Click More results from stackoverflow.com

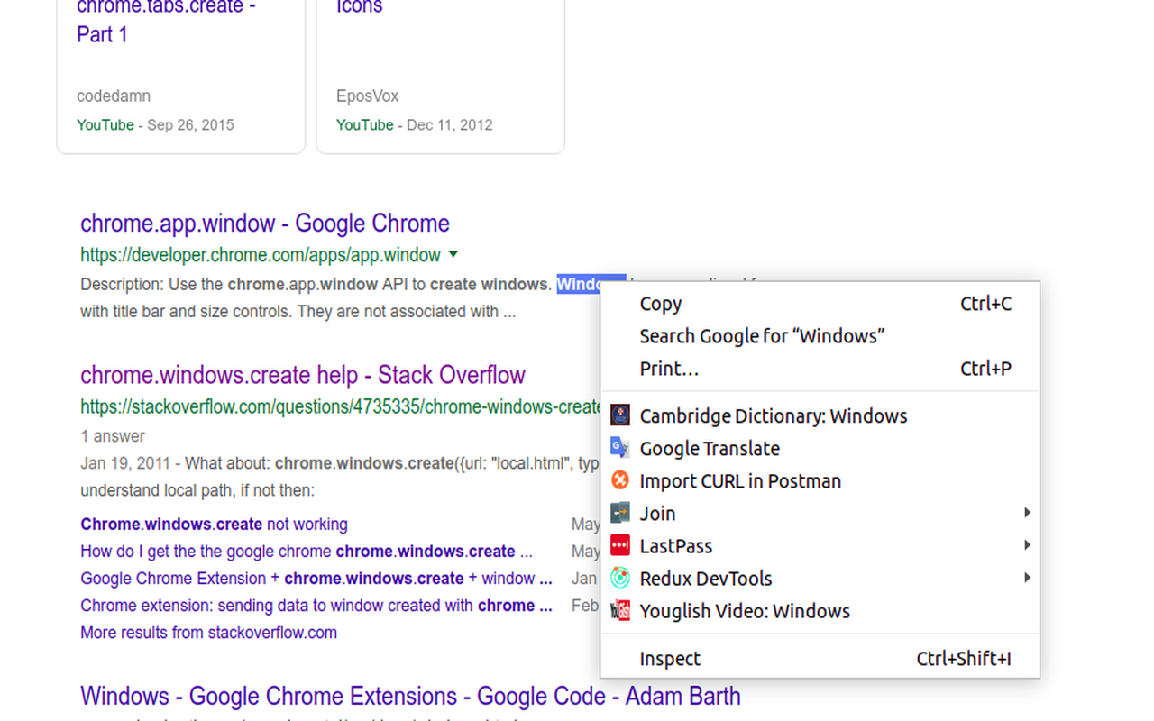click(208, 633)
